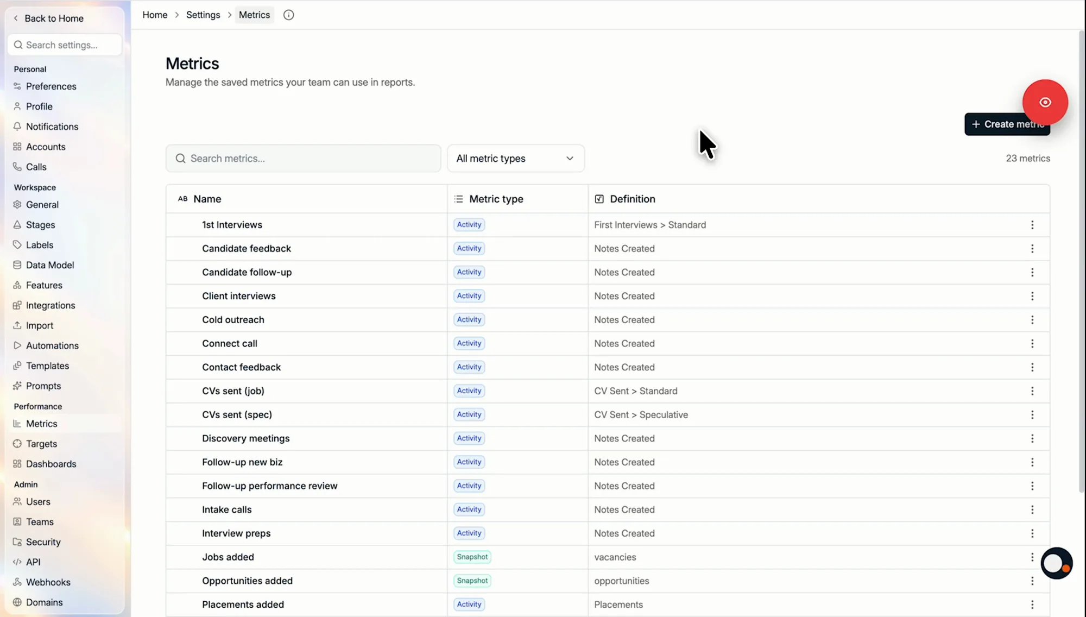This screenshot has height=617, width=1086.
Task: Open Security in the Admin section
Action: [x=43, y=542]
